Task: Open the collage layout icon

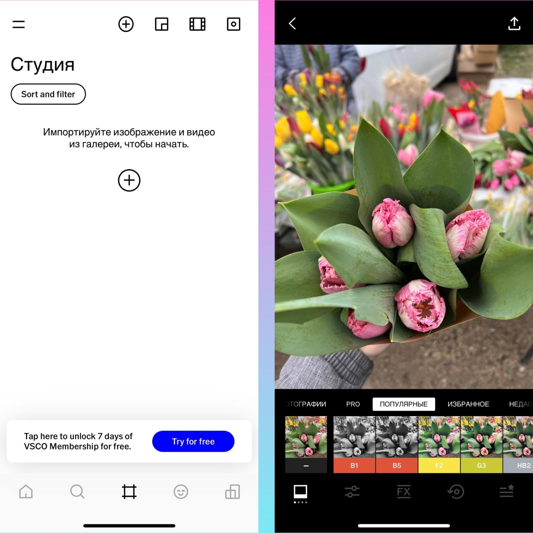Action: (x=162, y=24)
